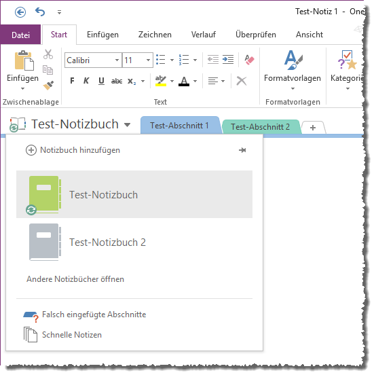Apply yellow text highlight color

(161, 81)
